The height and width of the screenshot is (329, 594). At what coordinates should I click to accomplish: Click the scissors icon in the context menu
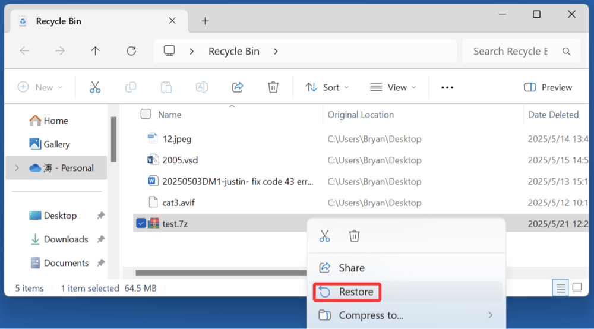click(x=325, y=236)
